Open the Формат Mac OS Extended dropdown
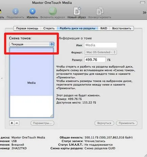The width and height of the screenshot is (147, 157). click(x=101, y=52)
